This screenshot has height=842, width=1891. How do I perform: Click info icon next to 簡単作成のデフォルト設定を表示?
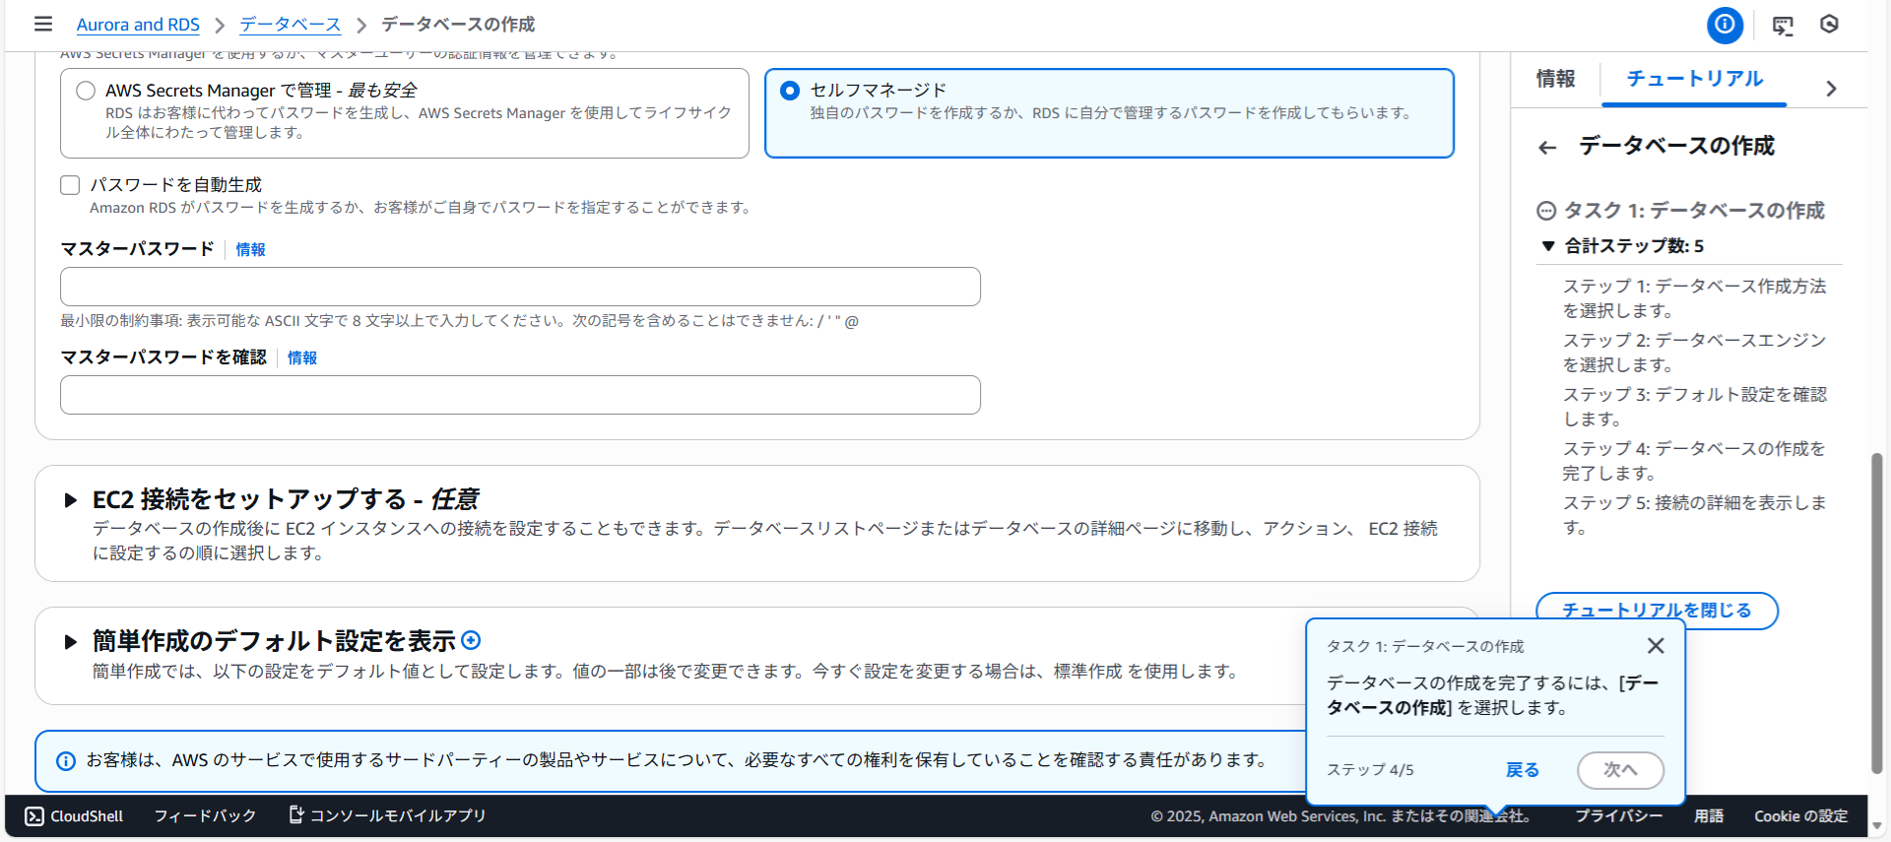coord(472,640)
